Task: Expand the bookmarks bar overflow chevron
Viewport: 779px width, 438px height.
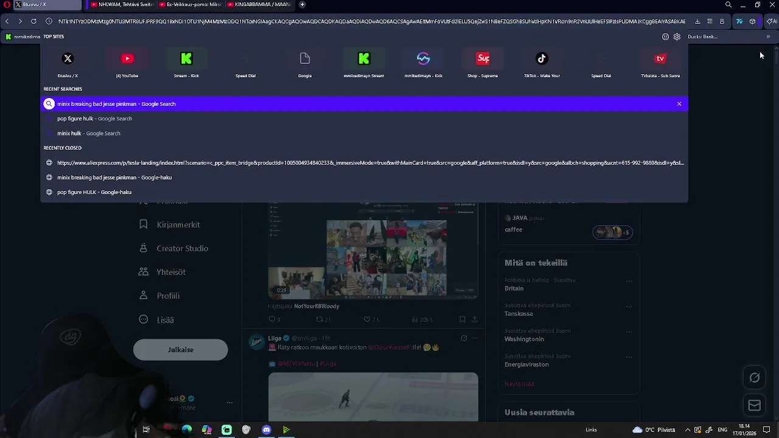Action: tap(768, 36)
